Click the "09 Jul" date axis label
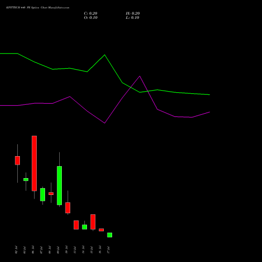This screenshot has height=262, width=262. coord(58,250)
